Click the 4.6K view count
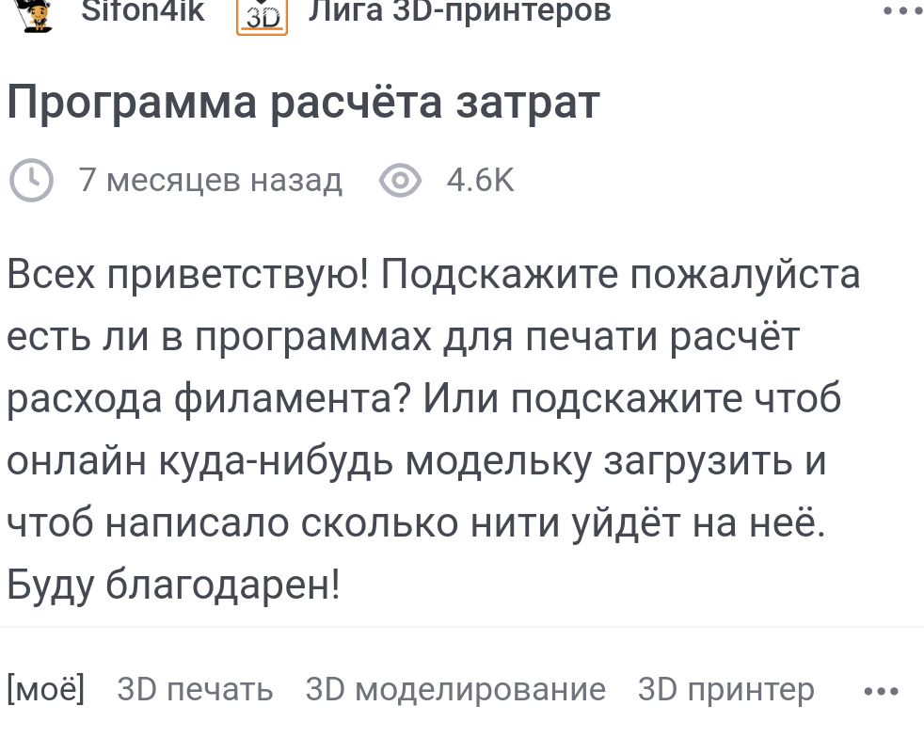The image size is (924, 754). click(480, 180)
